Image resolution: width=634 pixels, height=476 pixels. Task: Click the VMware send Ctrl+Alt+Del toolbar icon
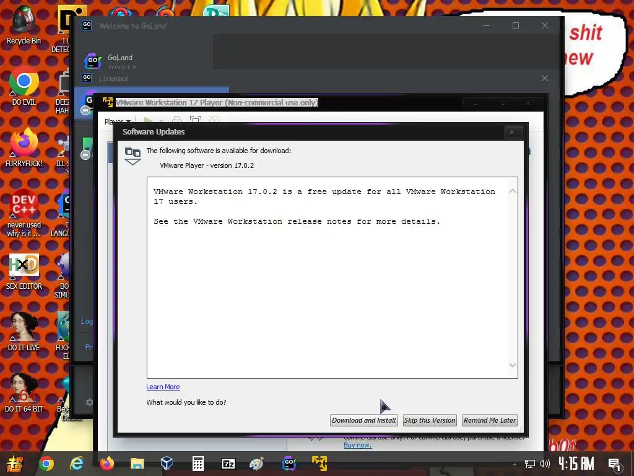tap(176, 120)
